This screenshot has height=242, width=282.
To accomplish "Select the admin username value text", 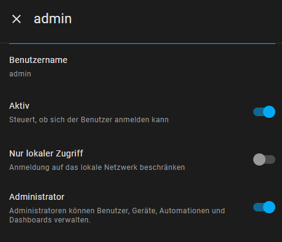I will [20, 74].
